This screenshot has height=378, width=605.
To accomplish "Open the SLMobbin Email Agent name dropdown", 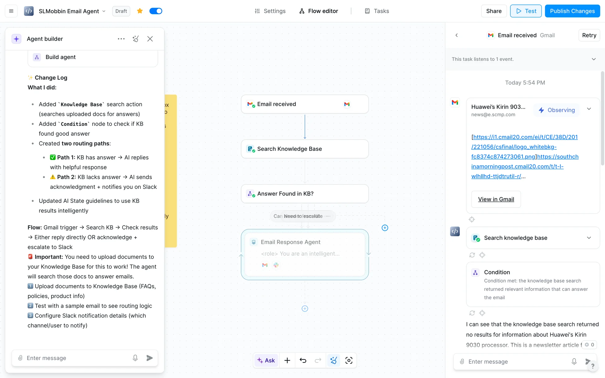I will point(104,11).
